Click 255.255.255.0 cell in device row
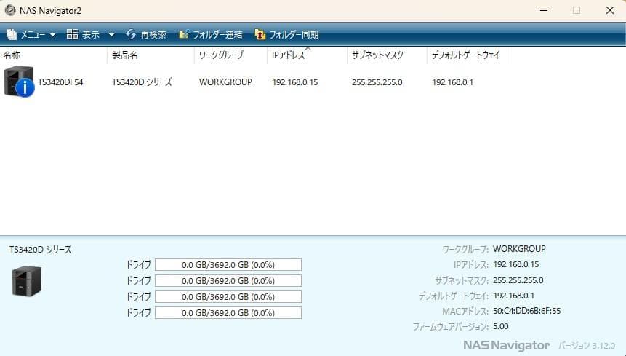Screen dimensions: 626x356 [x=377, y=82]
